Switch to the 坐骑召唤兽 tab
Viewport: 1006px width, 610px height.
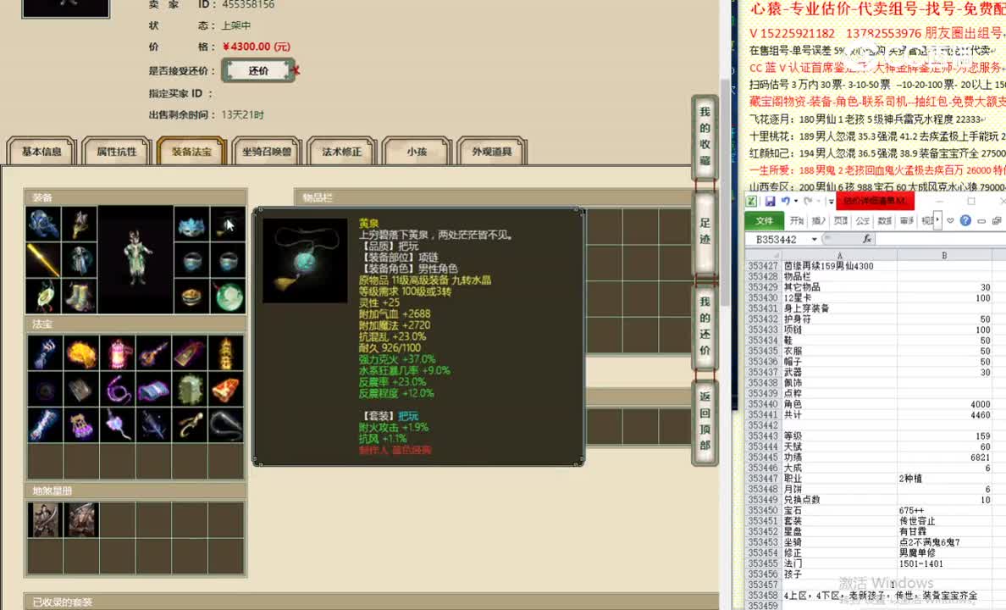(x=265, y=152)
